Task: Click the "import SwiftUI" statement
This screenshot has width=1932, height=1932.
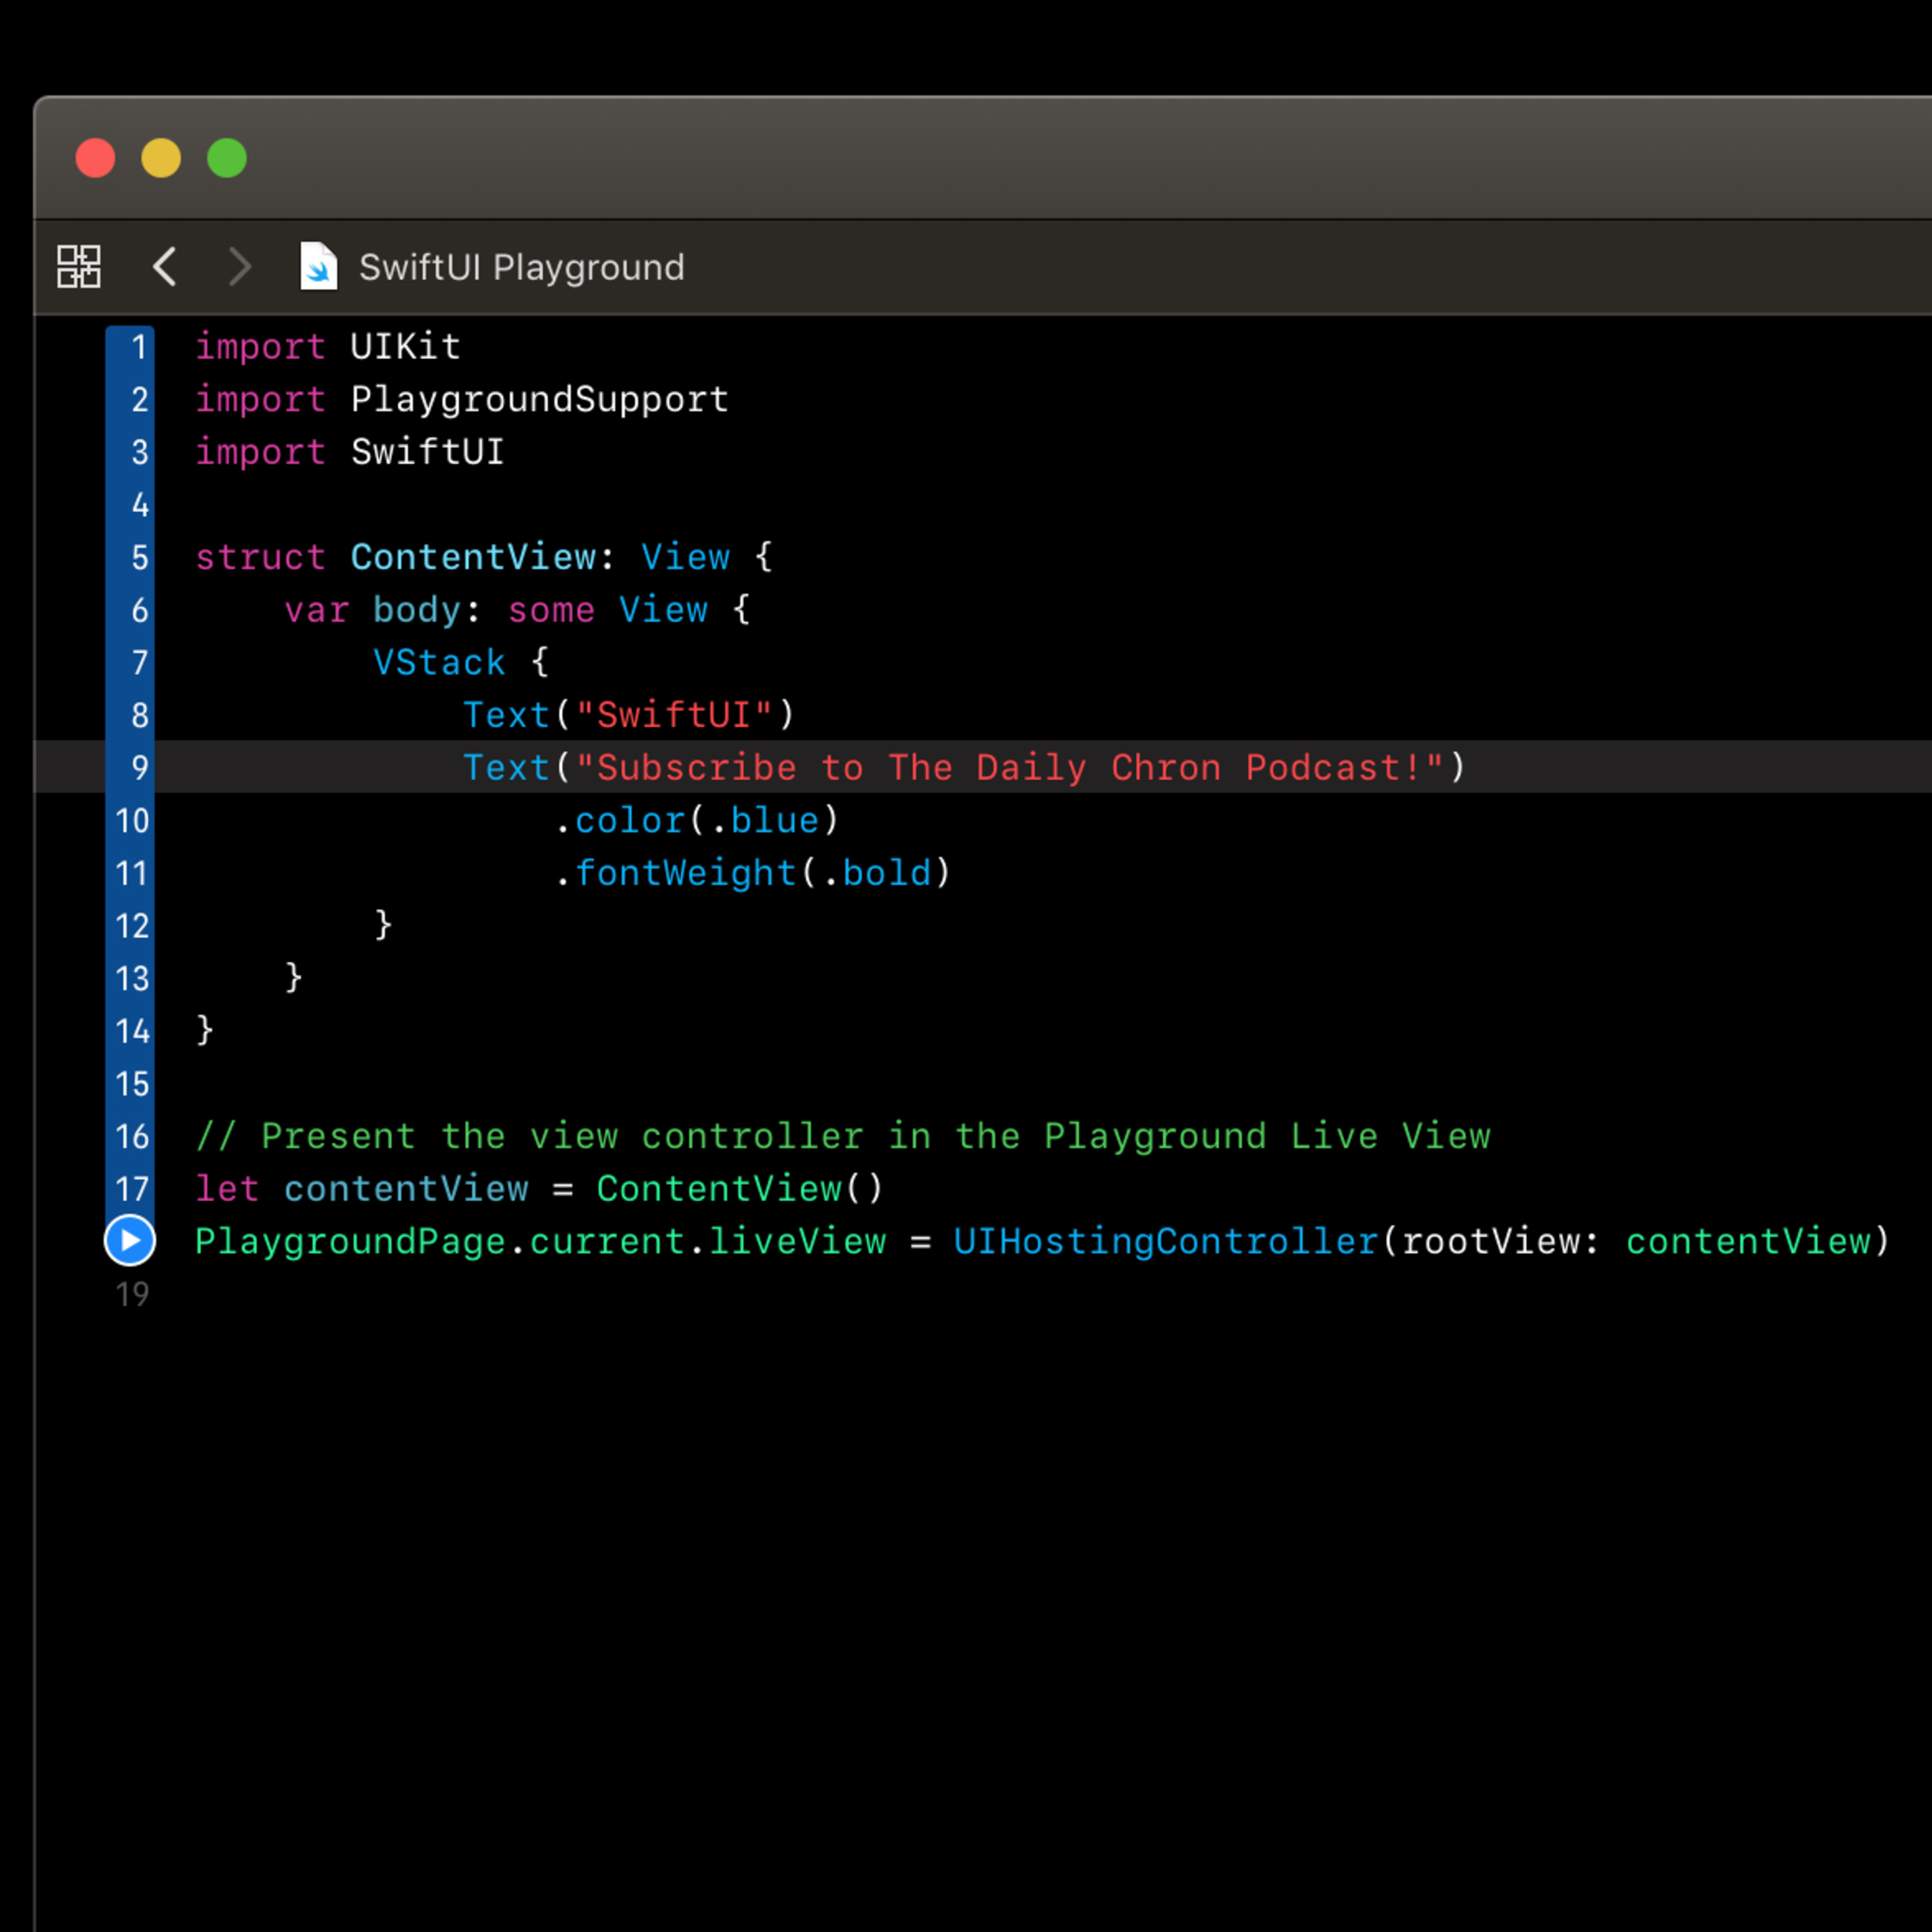Action: 349,451
